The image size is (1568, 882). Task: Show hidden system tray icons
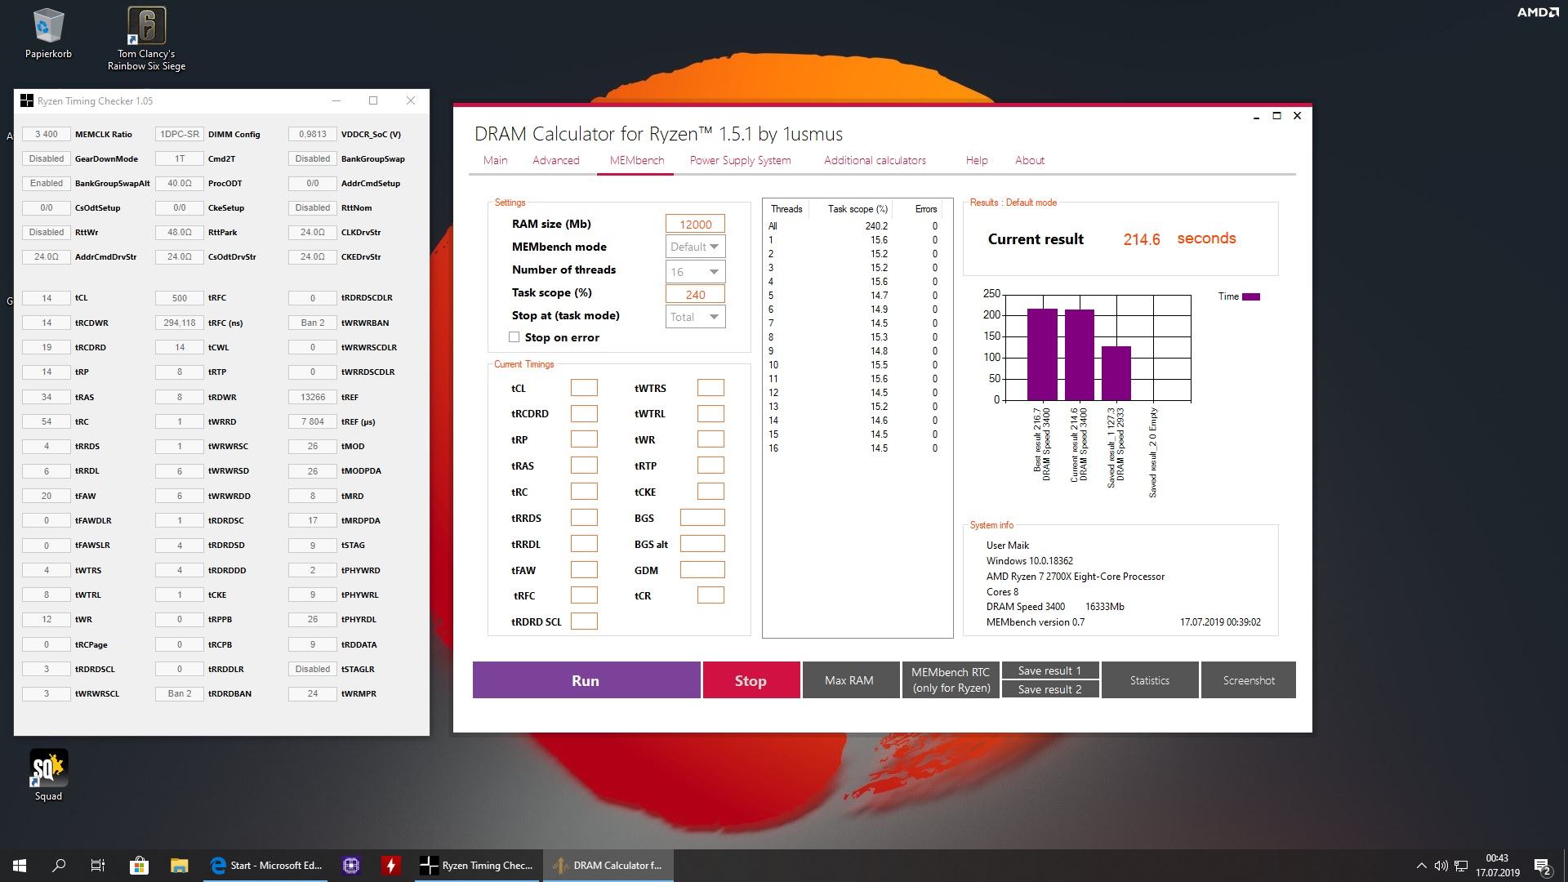pos(1421,866)
